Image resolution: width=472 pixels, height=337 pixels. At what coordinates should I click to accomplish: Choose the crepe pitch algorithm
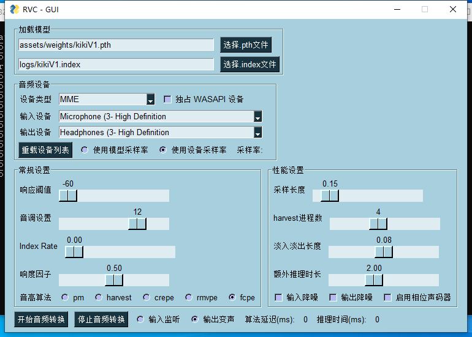click(147, 297)
